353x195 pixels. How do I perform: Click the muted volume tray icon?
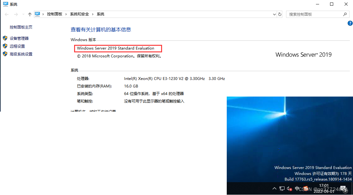[290, 189]
